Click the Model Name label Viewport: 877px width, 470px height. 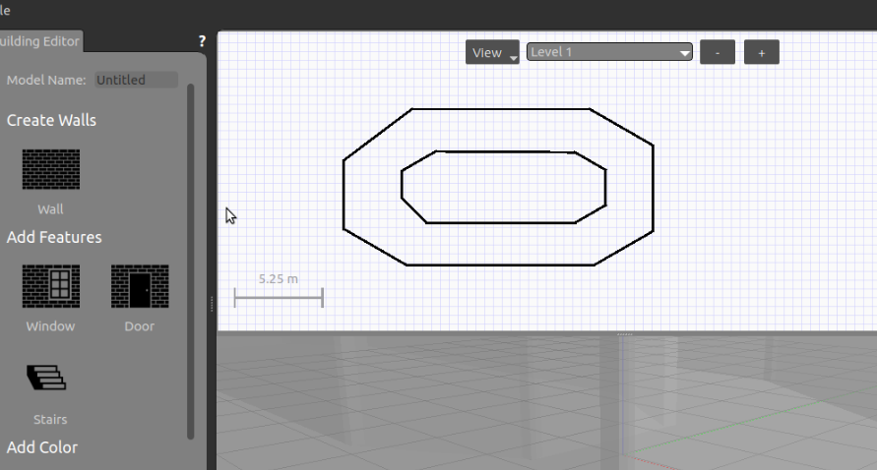pyautogui.click(x=46, y=80)
